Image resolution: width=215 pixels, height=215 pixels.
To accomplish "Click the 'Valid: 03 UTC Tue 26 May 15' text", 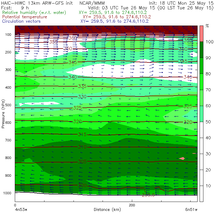I will point(121,8).
